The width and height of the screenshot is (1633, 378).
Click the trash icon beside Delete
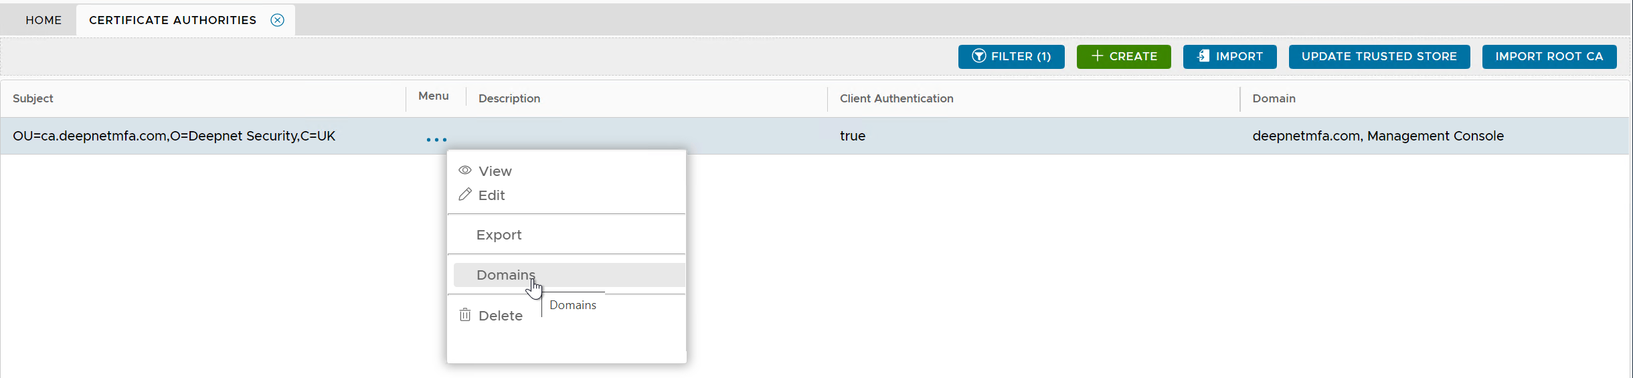click(x=465, y=315)
